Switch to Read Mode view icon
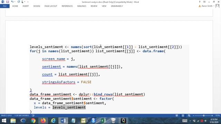Screen dimensions: 221x124 176,116
